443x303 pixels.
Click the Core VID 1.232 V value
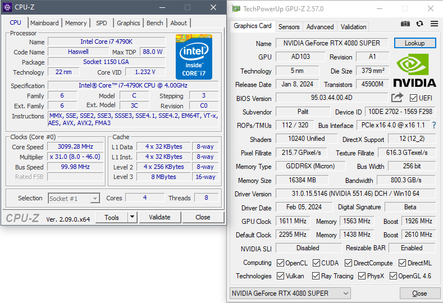click(145, 72)
